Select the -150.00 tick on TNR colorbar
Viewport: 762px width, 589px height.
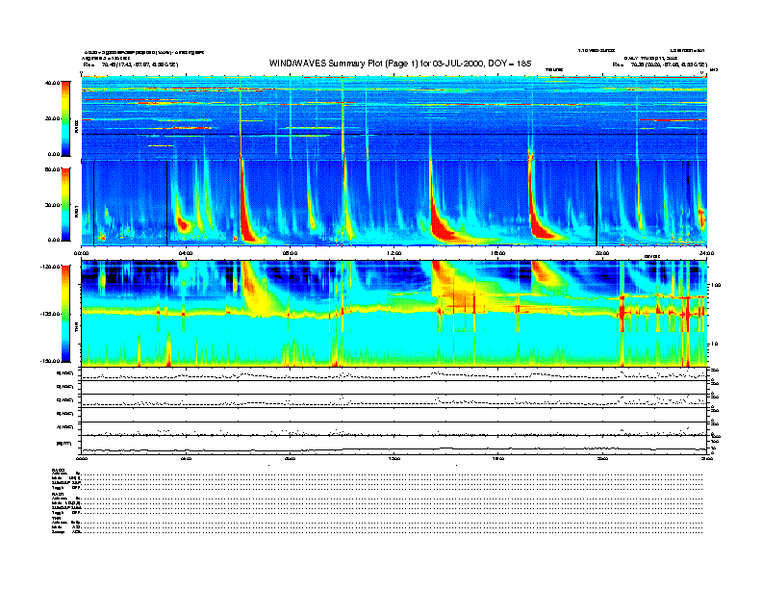51,361
